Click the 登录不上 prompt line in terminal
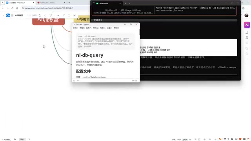Viewport: 251px width, 141px height. tap(164, 20)
